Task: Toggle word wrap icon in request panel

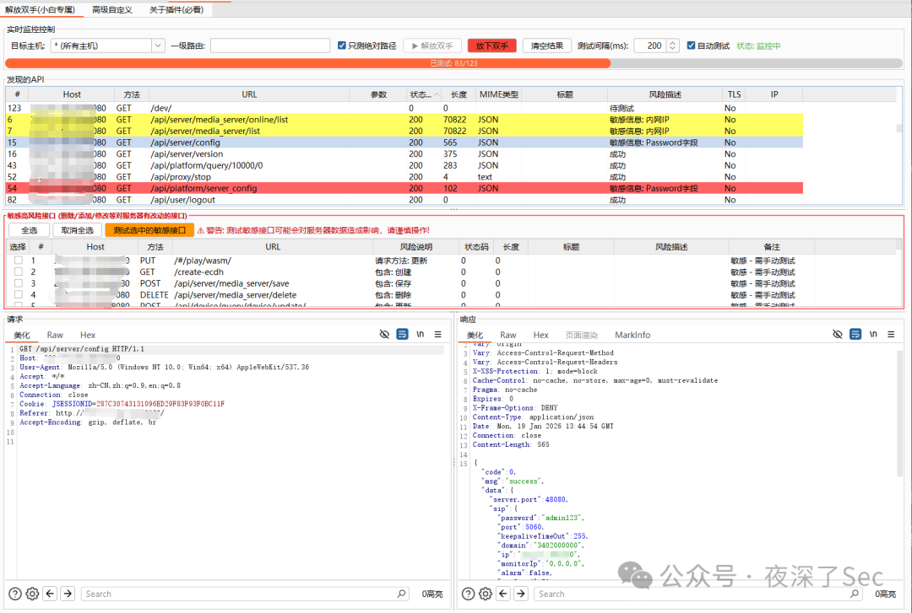Action: pyautogui.click(x=403, y=335)
